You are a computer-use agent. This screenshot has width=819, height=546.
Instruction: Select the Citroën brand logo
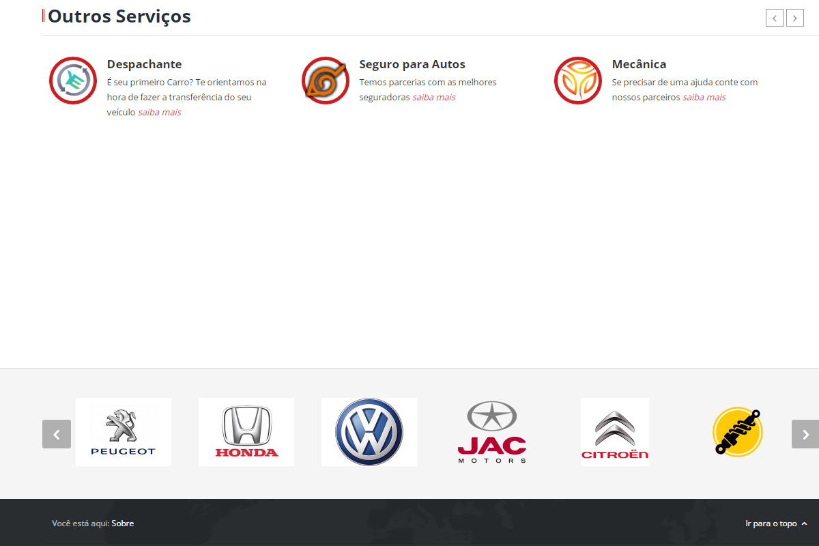615,432
